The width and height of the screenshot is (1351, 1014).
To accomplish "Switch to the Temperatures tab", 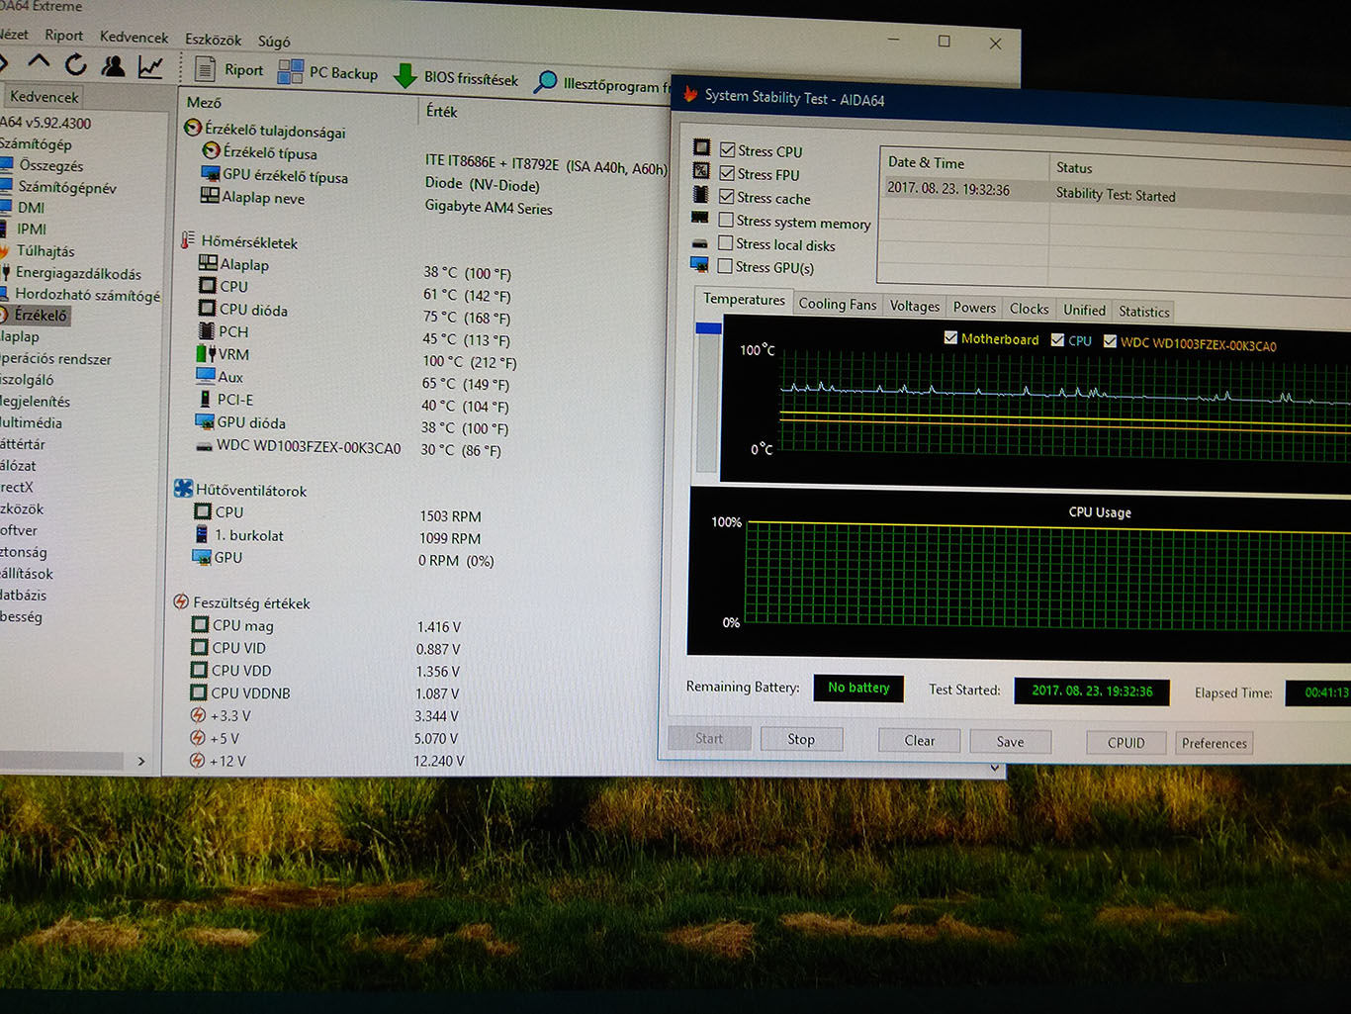I will tap(744, 300).
